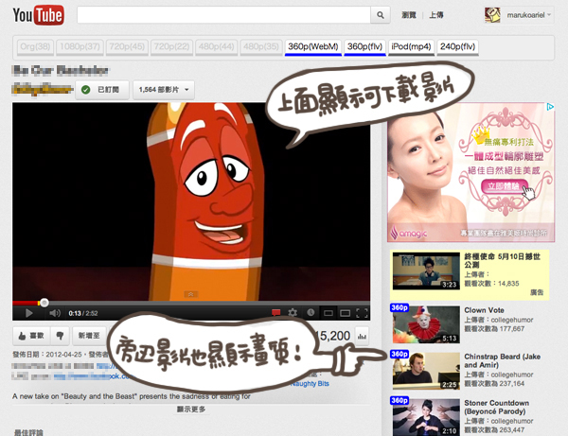The width and height of the screenshot is (568, 436).
Task: Click the 新增至 add-to button
Action: 89,336
